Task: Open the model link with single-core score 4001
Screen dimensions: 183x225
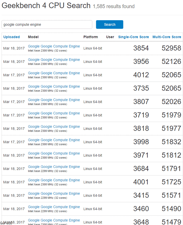Action: click(54, 180)
